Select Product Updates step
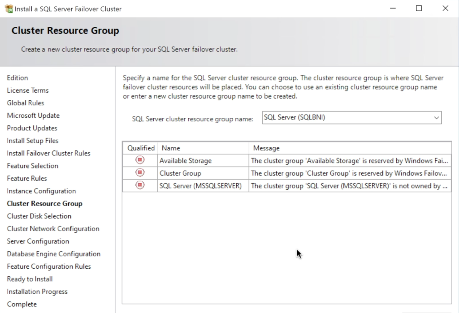This screenshot has height=313, width=459. (32, 128)
